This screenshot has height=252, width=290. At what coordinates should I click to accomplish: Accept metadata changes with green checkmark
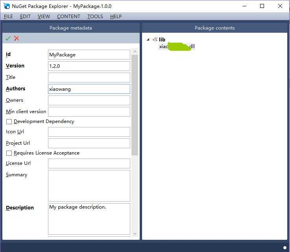tap(8, 38)
